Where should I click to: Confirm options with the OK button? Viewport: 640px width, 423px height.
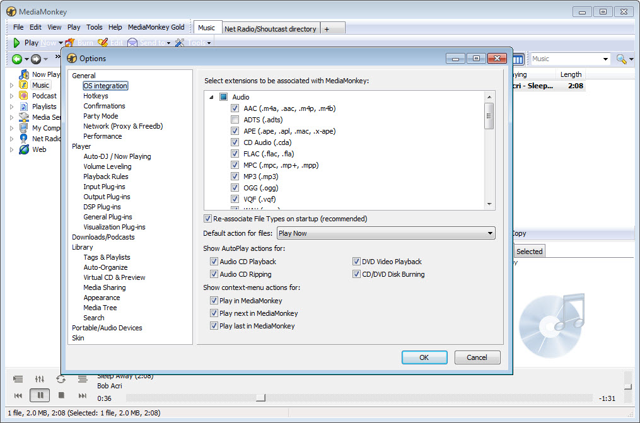(424, 357)
